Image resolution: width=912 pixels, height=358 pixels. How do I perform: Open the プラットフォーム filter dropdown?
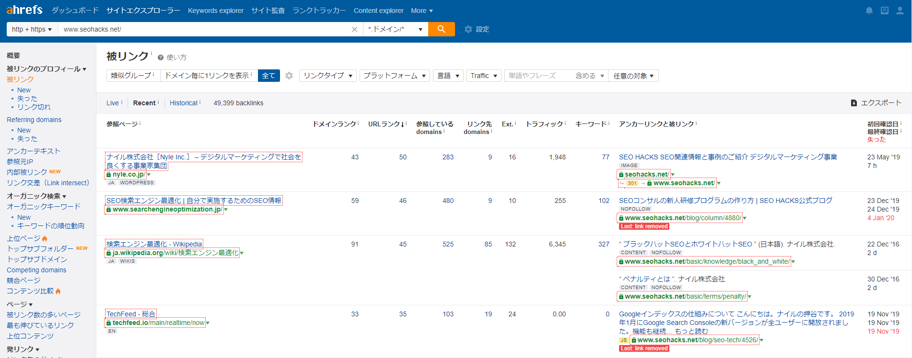tap(395, 76)
